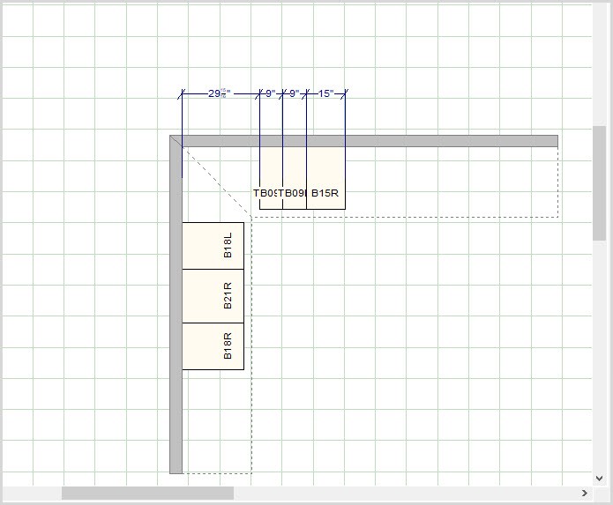Image resolution: width=613 pixels, height=505 pixels.
Task: Select the B15R base cabinet
Action: pos(325,178)
